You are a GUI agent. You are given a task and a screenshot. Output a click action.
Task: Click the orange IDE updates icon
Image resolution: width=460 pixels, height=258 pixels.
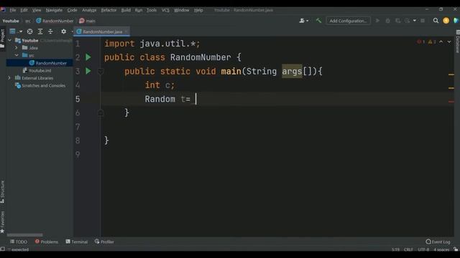(x=446, y=21)
